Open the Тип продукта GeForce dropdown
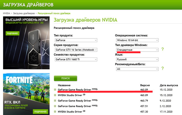The image size is (182, 115). 76,40
